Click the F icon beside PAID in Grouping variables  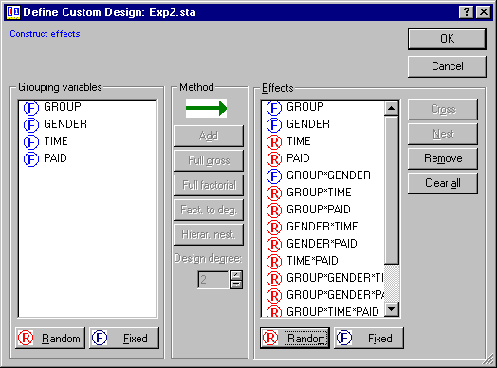(x=31, y=159)
